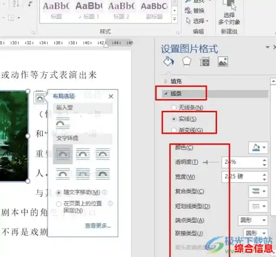The height and width of the screenshot is (257, 276).
Task: Click the Replace (替换) ribbon command
Action: pyautogui.click(x=195, y=11)
